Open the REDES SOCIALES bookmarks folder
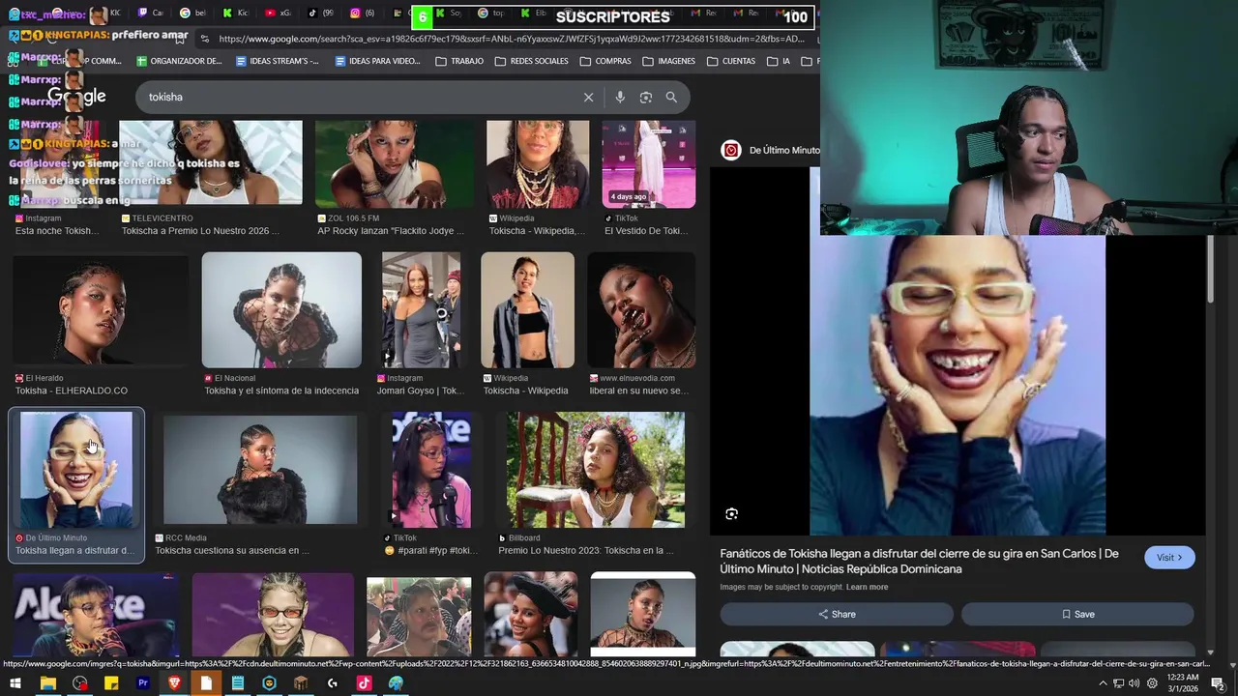 [x=531, y=61]
